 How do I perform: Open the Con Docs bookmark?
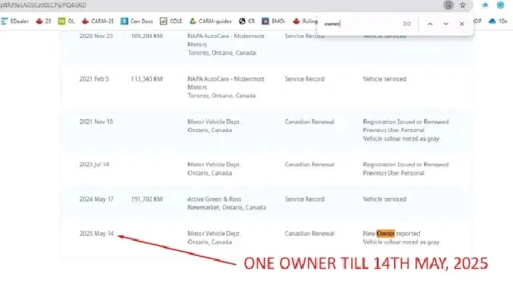point(137,22)
